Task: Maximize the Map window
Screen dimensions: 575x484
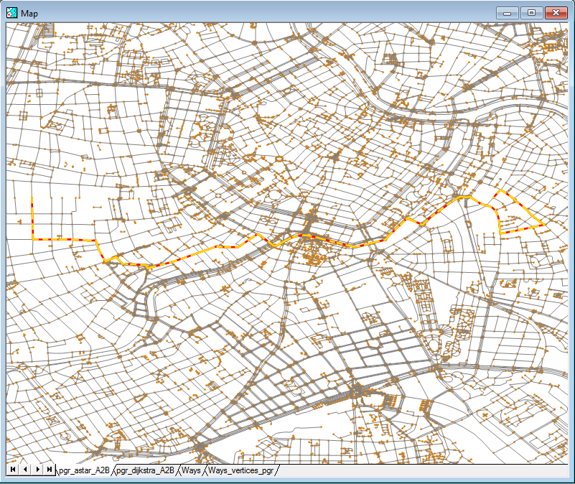Action: point(531,13)
